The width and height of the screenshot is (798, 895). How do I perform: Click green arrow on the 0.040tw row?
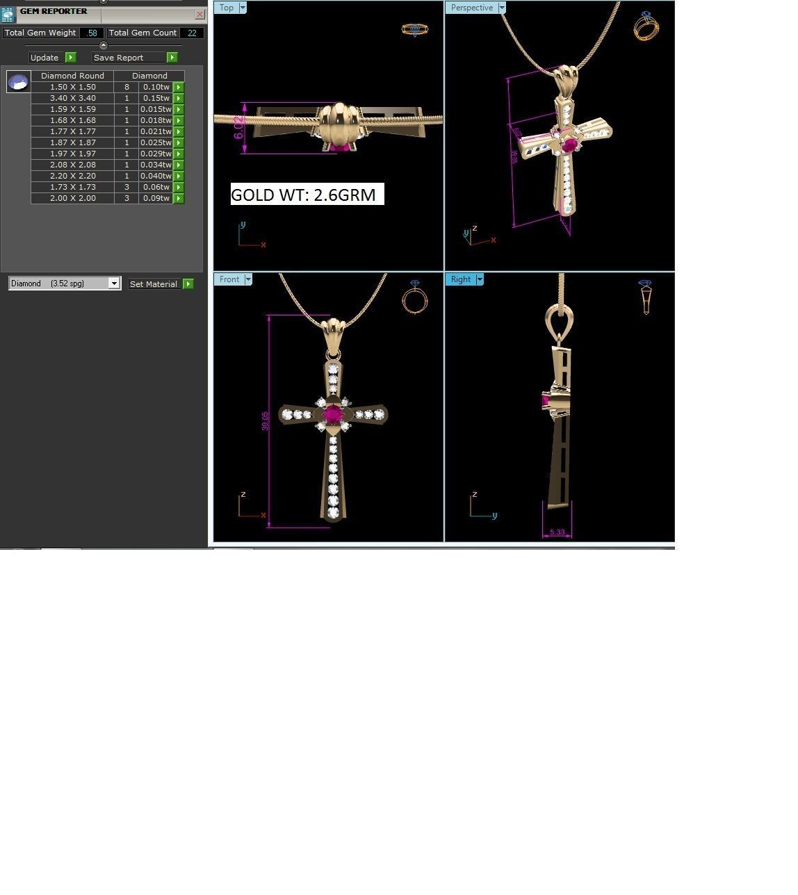click(x=179, y=176)
